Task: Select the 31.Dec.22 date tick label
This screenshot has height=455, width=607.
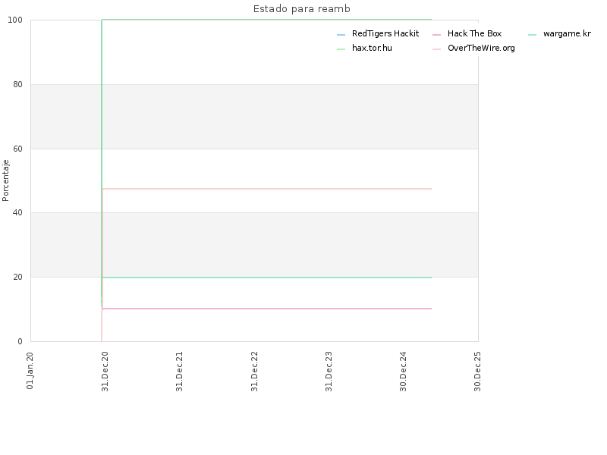Action: point(254,372)
